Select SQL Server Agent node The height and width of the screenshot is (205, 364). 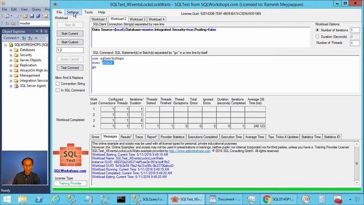pyautogui.click(x=32, y=86)
